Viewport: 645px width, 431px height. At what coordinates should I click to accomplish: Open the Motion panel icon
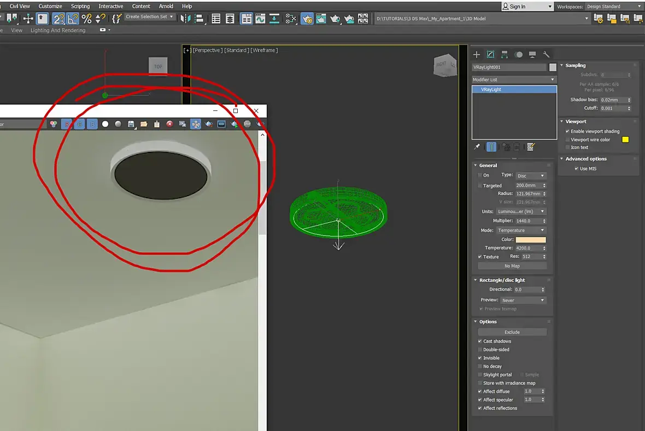[x=519, y=54]
